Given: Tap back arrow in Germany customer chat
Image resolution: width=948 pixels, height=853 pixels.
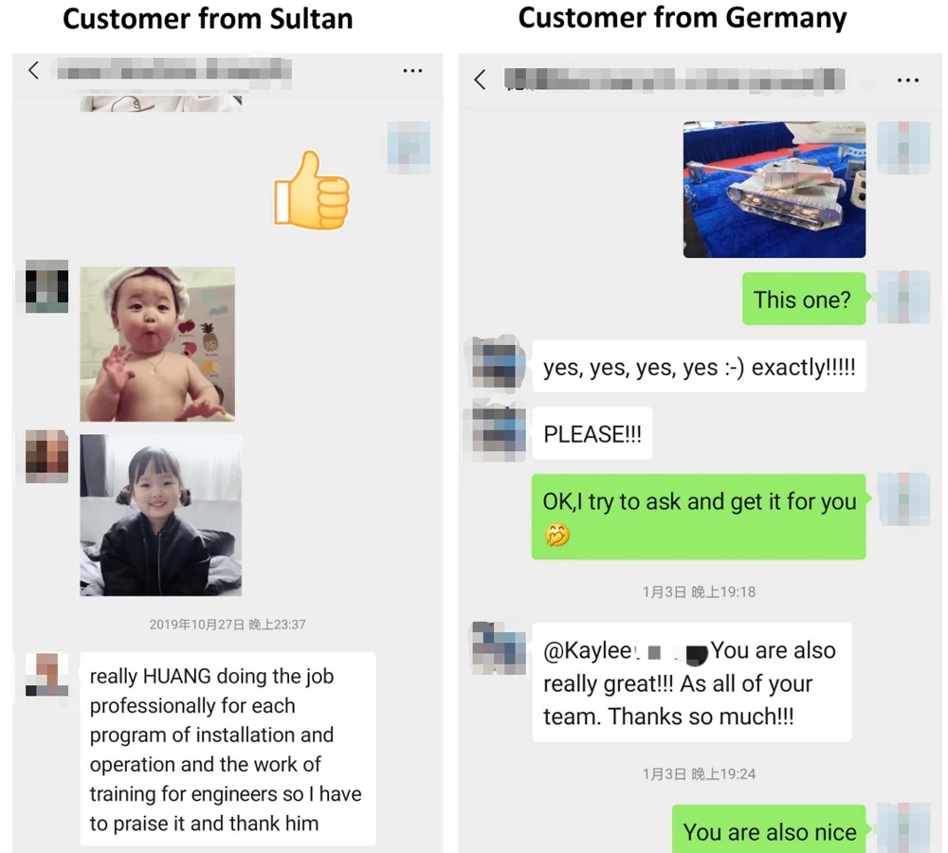Looking at the screenshot, I should pyautogui.click(x=480, y=80).
